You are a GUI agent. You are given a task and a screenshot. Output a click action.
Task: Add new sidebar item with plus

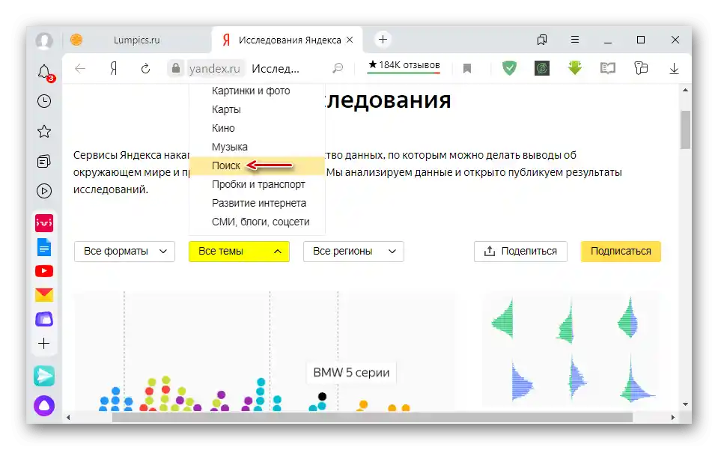[44, 344]
